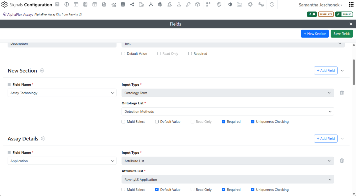Enable Multi Select for Assay Technology

[x=123, y=122]
